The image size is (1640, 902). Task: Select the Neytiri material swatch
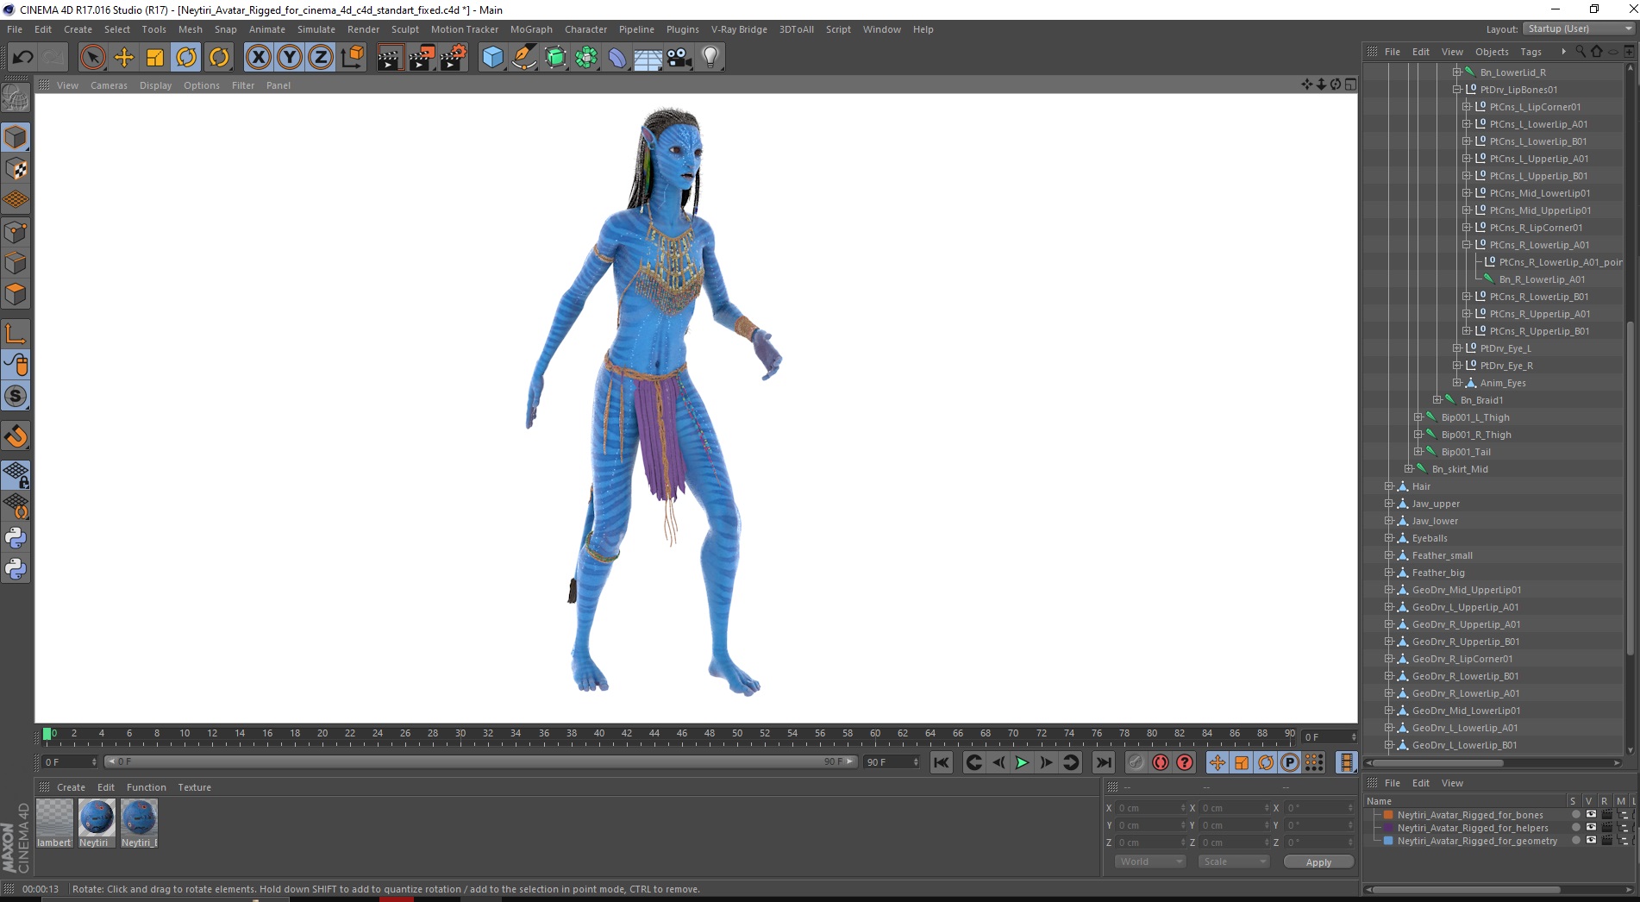96,823
